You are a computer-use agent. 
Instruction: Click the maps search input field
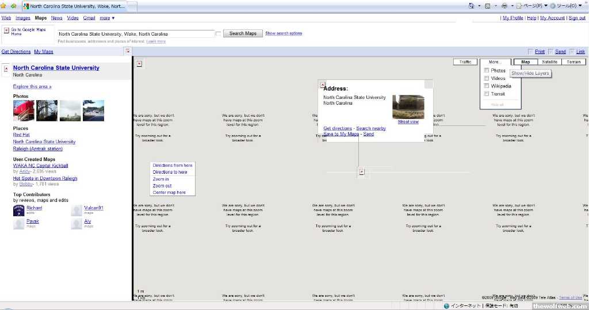136,34
